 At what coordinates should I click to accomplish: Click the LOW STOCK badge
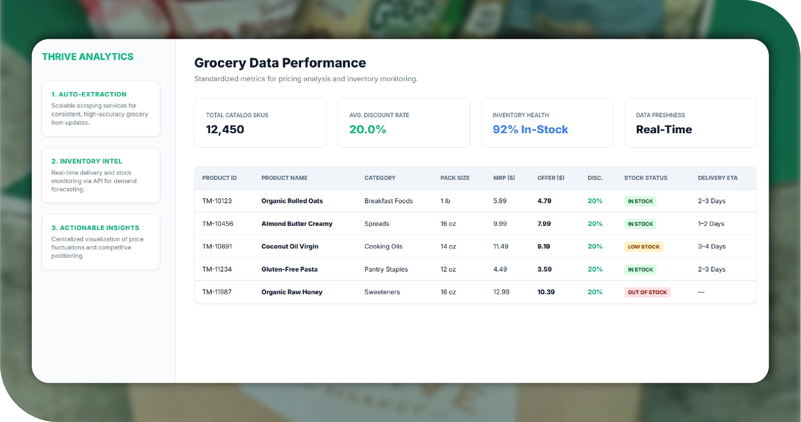pos(643,247)
